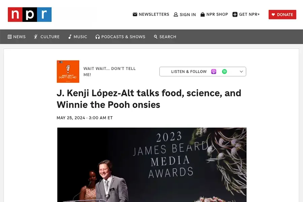
Task: Click the Get NPR+ plus icon
Action: pos(235,14)
